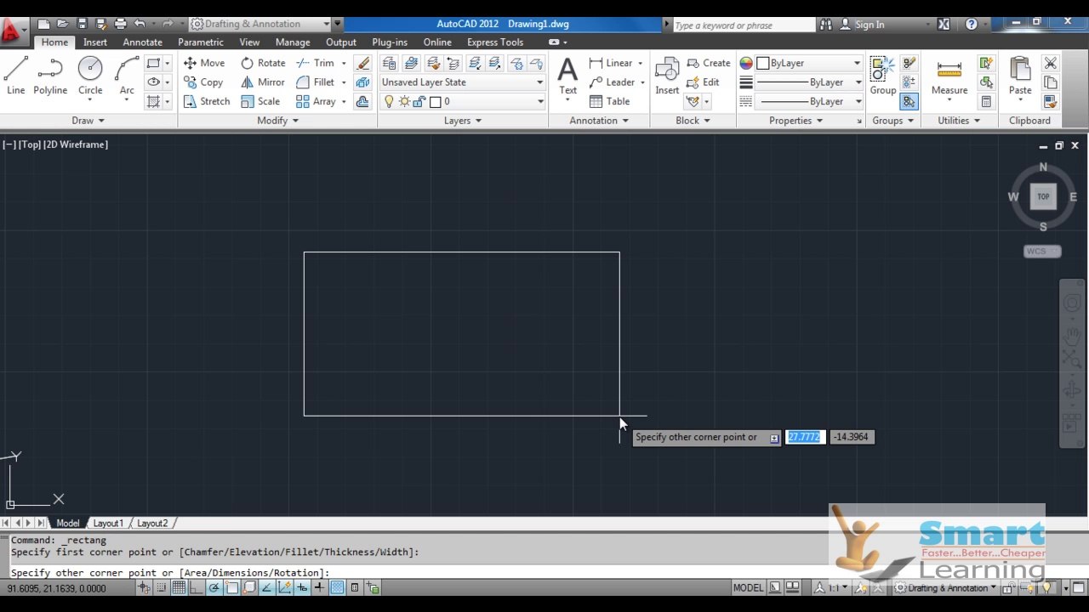Screen dimensions: 1089x612
Task: Open the lineweight ByLayer dropdown
Action: (x=809, y=82)
